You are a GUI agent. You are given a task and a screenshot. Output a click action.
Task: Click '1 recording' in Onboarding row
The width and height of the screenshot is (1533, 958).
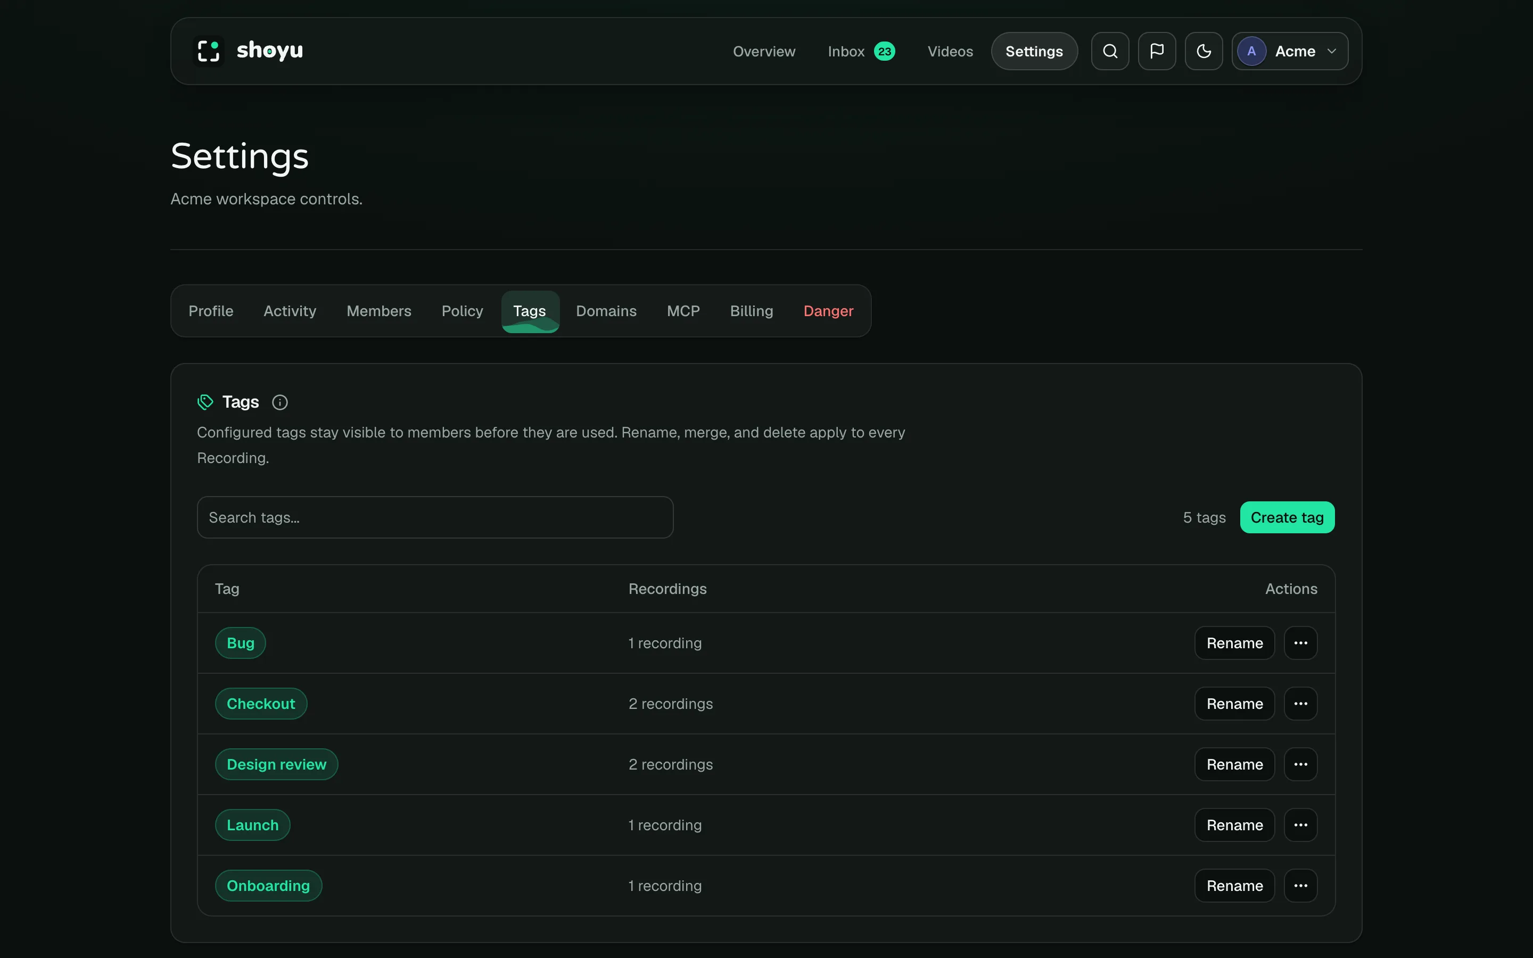coord(664,886)
